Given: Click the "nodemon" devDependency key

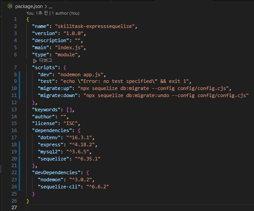Looking at the screenshot, I should pos(51,180).
